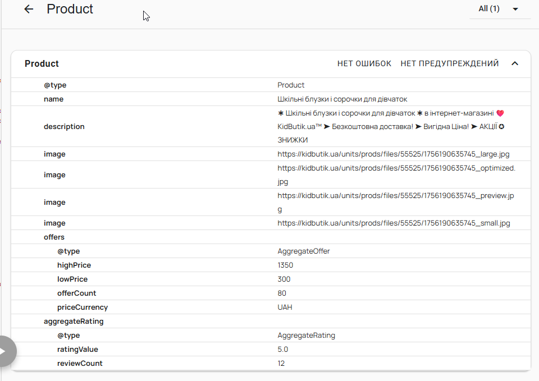Click the offerCount value 80
Viewport: 539px width, 381px height.
281,293
